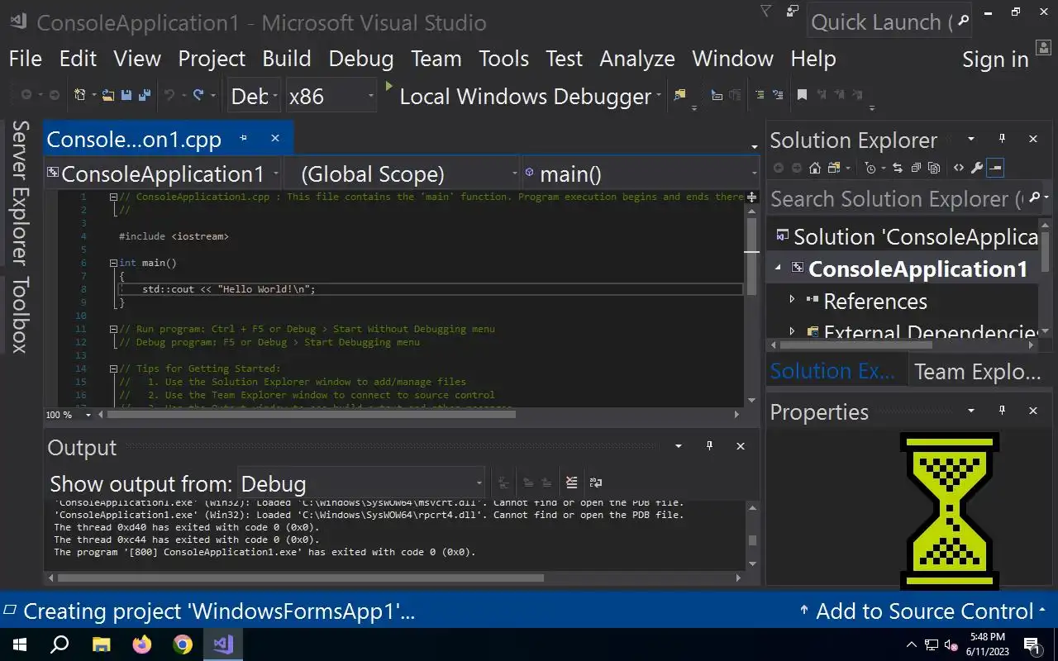The height and width of the screenshot is (661, 1058).
Task: Click Sync with Active Document icon
Action: 898,168
